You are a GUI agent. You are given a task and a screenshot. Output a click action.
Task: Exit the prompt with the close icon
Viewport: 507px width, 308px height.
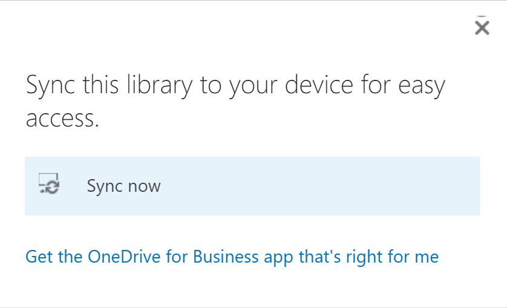(x=482, y=27)
